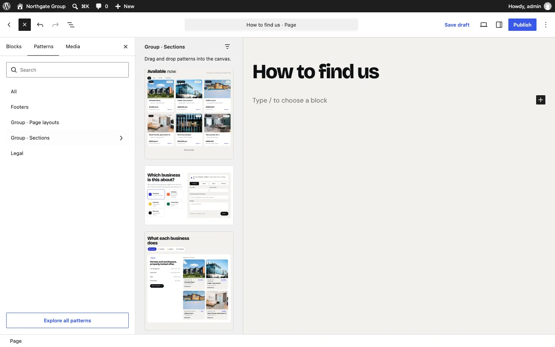
Task: Click the admin avatar icon
Action: click(x=548, y=6)
